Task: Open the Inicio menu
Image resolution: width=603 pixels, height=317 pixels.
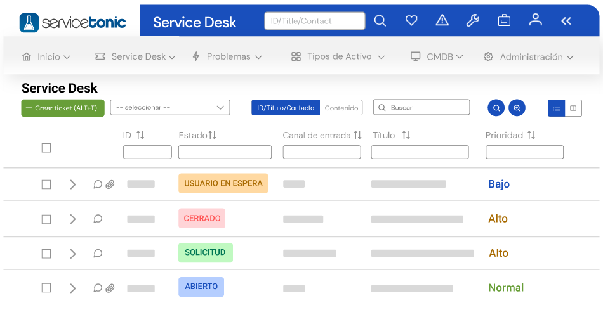Action: [x=46, y=57]
